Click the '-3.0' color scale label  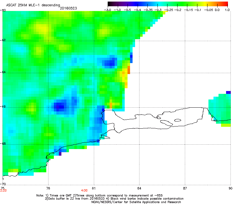click(107, 10)
